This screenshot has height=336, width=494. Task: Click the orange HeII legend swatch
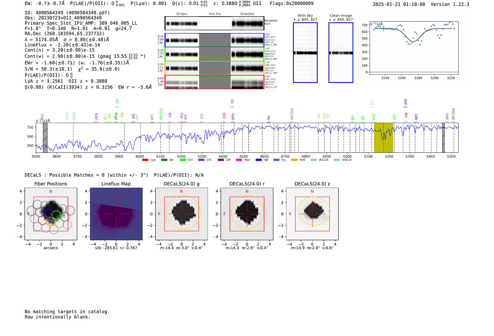coord(294,160)
